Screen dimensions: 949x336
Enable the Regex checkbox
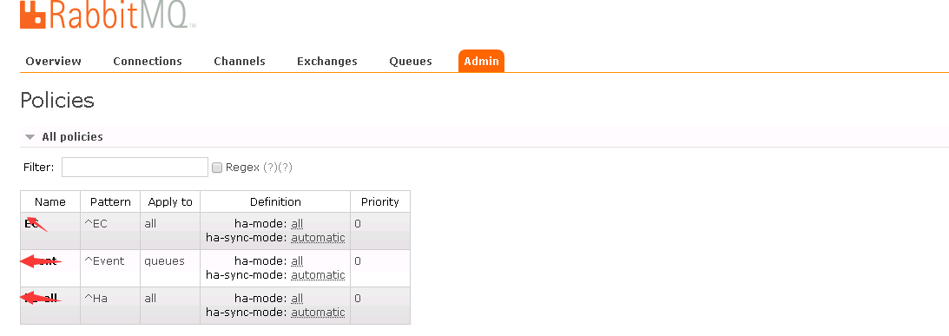tap(217, 168)
